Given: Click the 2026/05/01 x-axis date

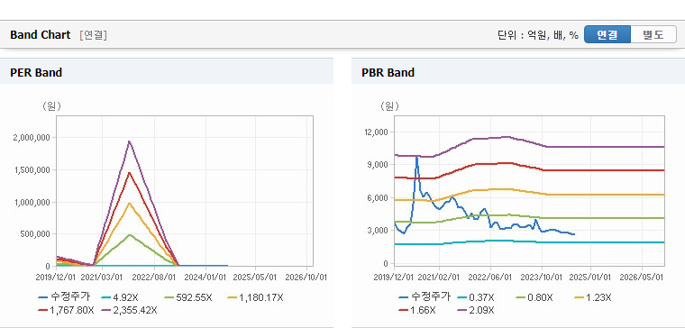Looking at the screenshot, I should [x=642, y=277].
